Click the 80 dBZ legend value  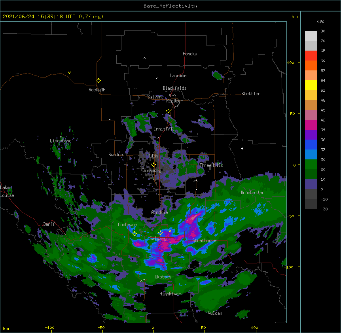(x=323, y=31)
